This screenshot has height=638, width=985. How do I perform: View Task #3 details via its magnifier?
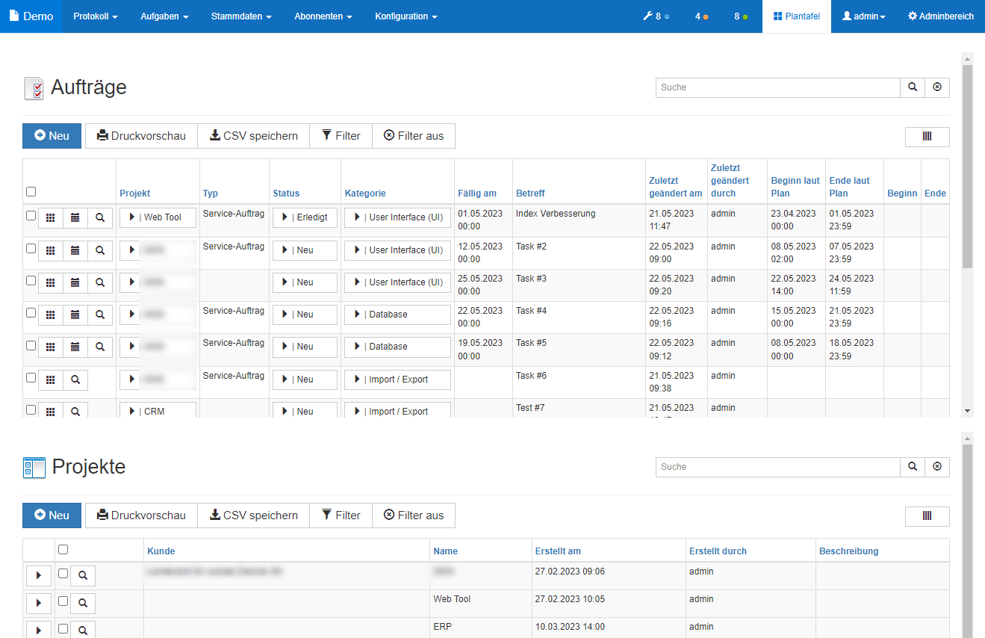tap(100, 282)
